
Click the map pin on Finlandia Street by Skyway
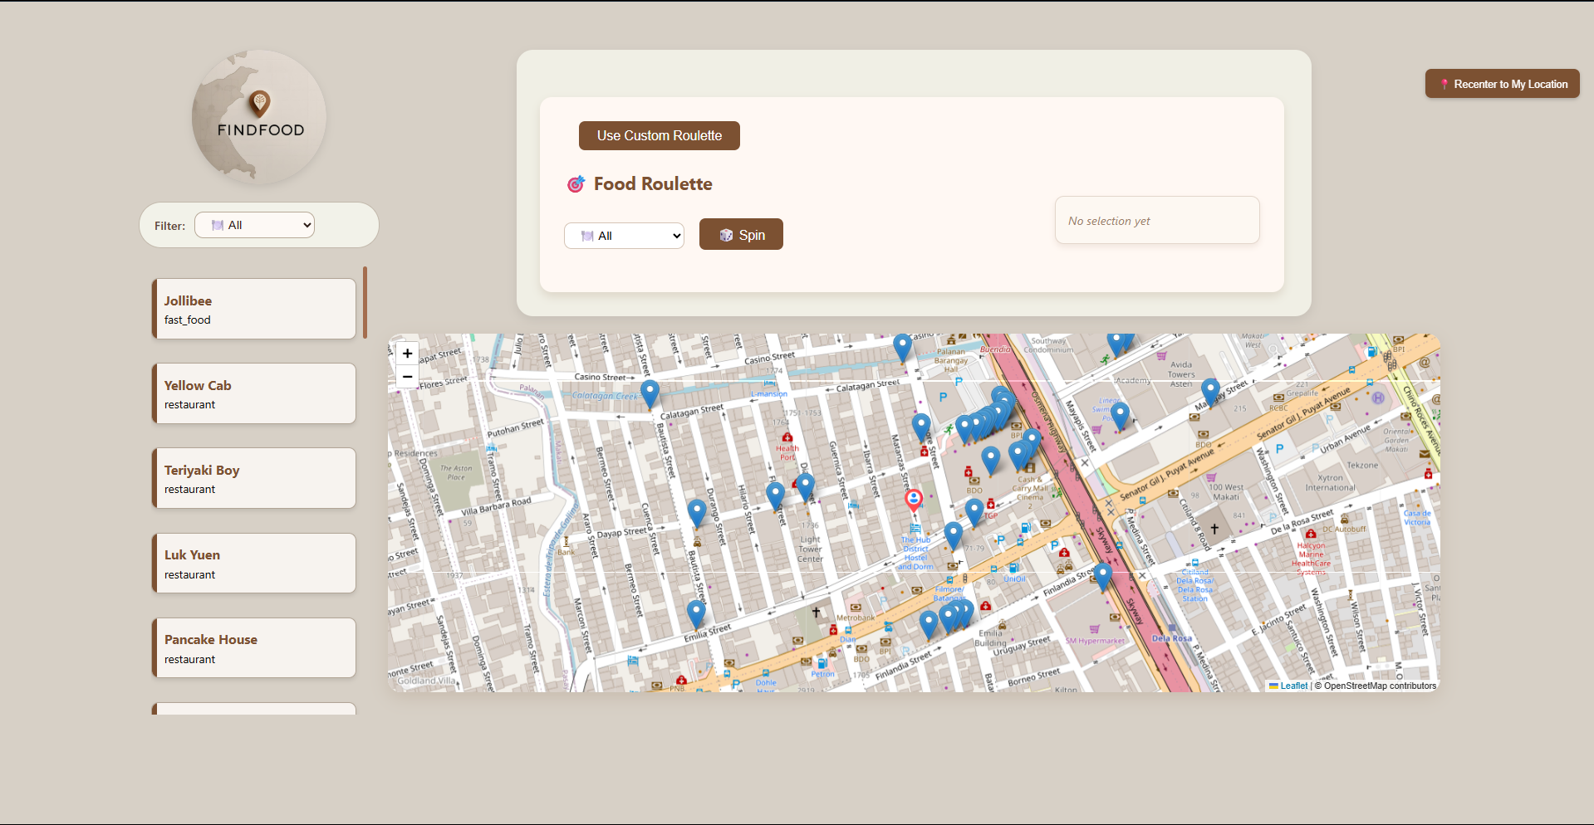(1103, 577)
